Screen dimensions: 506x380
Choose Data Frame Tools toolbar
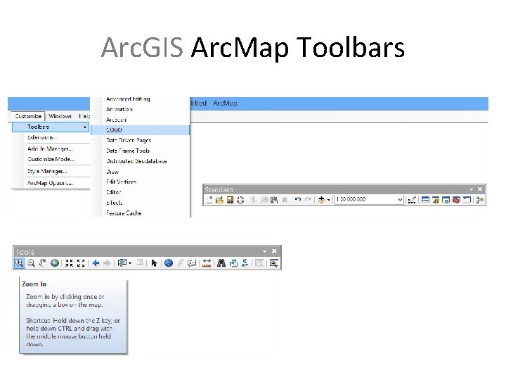(x=128, y=151)
